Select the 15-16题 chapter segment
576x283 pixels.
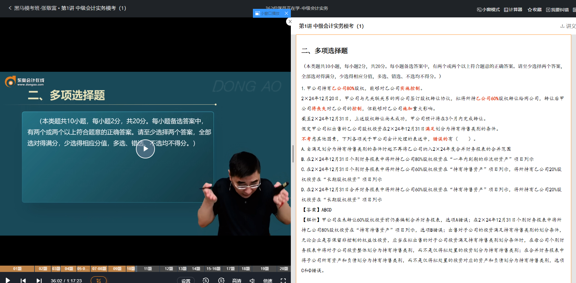click(x=213, y=269)
